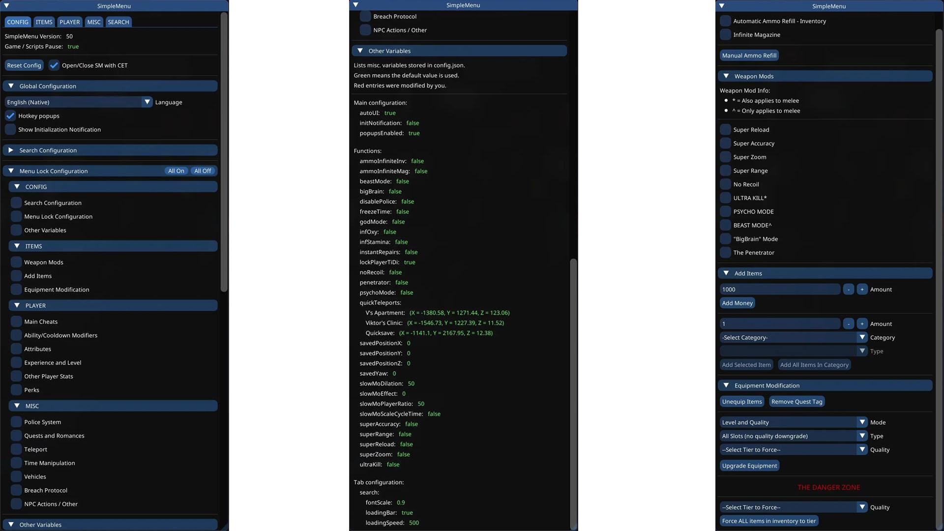944x531 pixels.
Task: Click Force ALL items in inventory to tier
Action: click(769, 521)
